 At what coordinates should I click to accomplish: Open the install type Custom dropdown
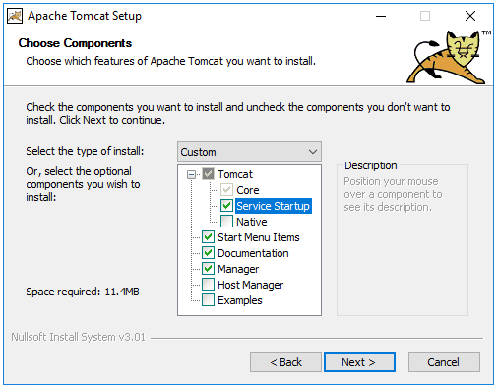[249, 152]
